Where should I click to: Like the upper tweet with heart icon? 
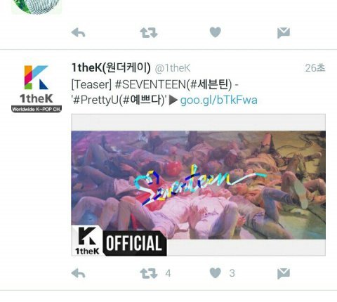[216, 32]
